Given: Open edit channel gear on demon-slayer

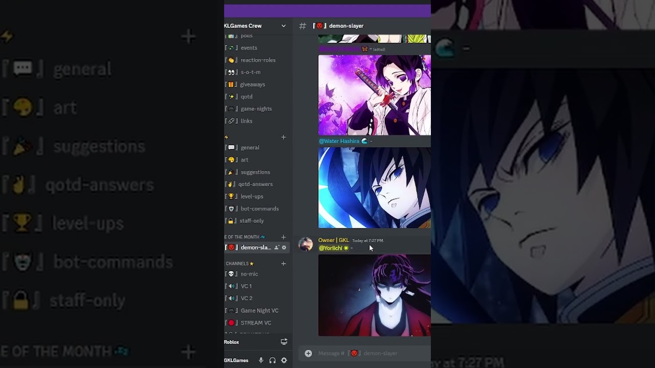Looking at the screenshot, I should [284, 247].
